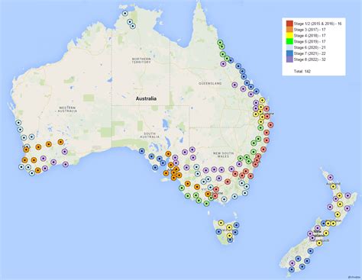The width and height of the screenshot is (362, 280).
Task: Select legend text 'Stage 8 (2022) - 32'
Action: pos(309,60)
